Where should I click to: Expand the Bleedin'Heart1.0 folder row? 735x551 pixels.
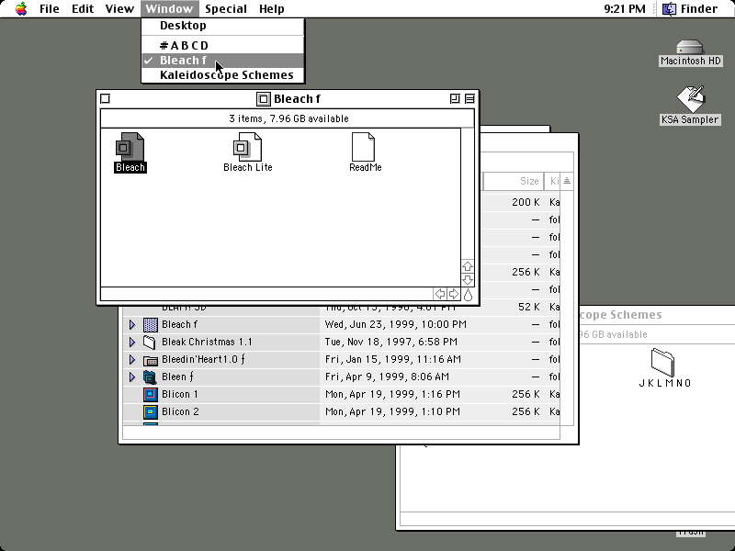click(132, 360)
